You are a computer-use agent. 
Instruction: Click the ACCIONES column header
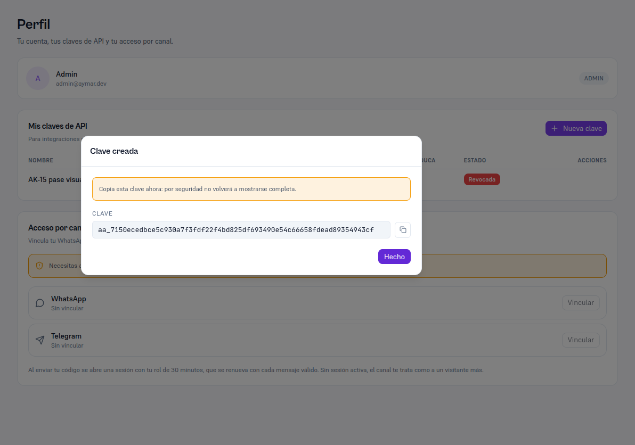(592, 160)
